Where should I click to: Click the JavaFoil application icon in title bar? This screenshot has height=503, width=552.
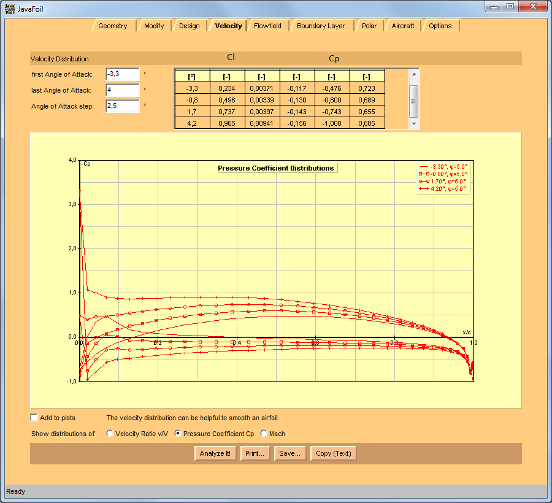10,7
